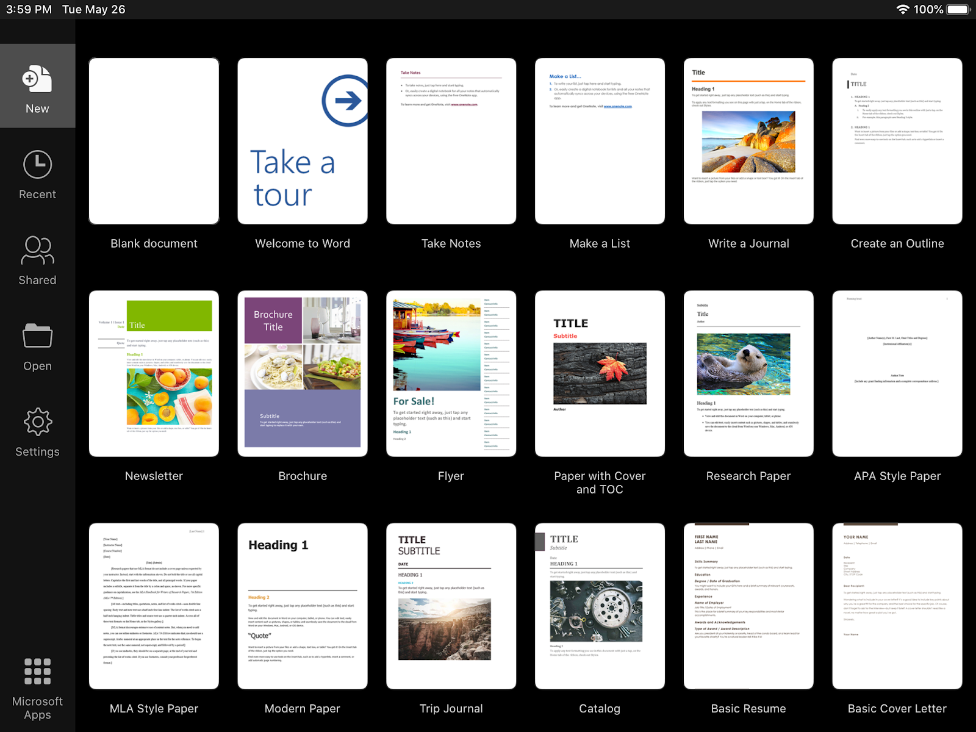976x732 pixels.
Task: Open the Shared people icon
Action: coord(37,251)
